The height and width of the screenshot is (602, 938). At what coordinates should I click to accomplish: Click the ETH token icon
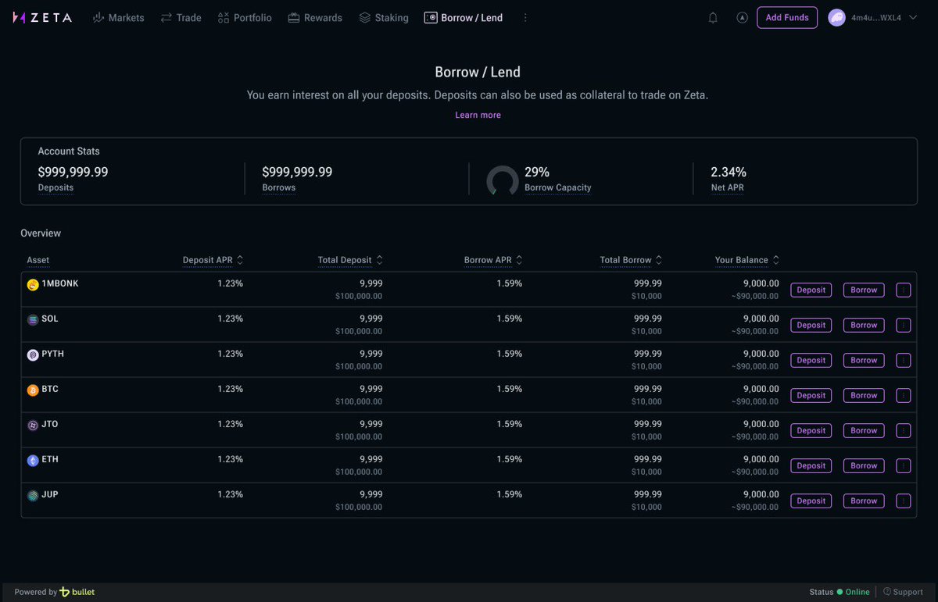[x=33, y=461]
